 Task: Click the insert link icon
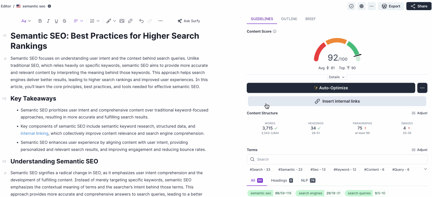click(130, 21)
